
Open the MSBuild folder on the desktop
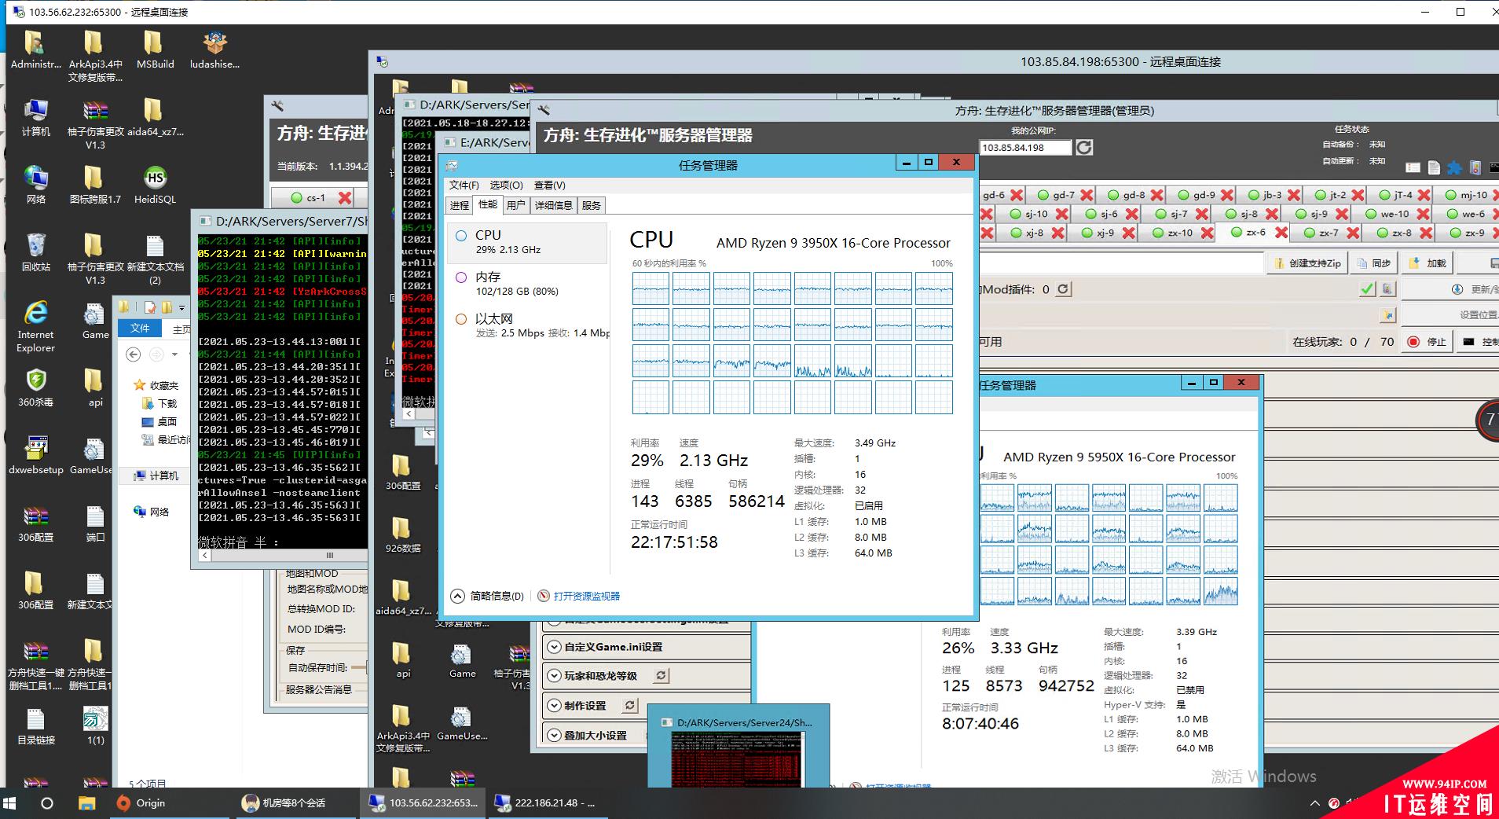(155, 50)
